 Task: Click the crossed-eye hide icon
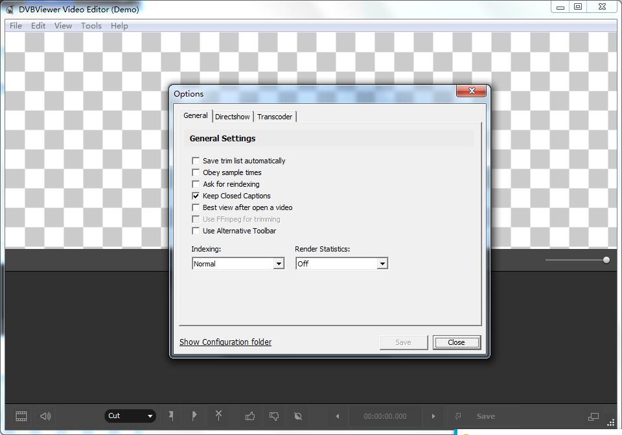pos(297,416)
